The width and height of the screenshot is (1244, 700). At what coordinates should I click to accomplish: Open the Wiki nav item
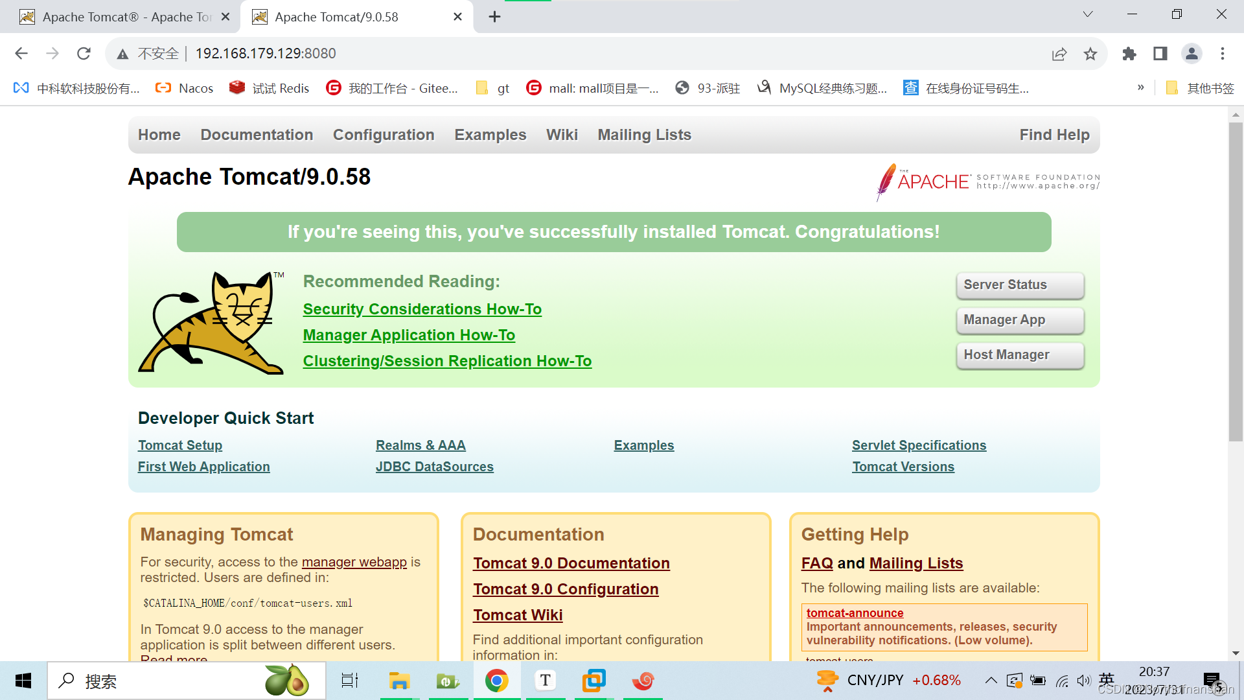(562, 135)
